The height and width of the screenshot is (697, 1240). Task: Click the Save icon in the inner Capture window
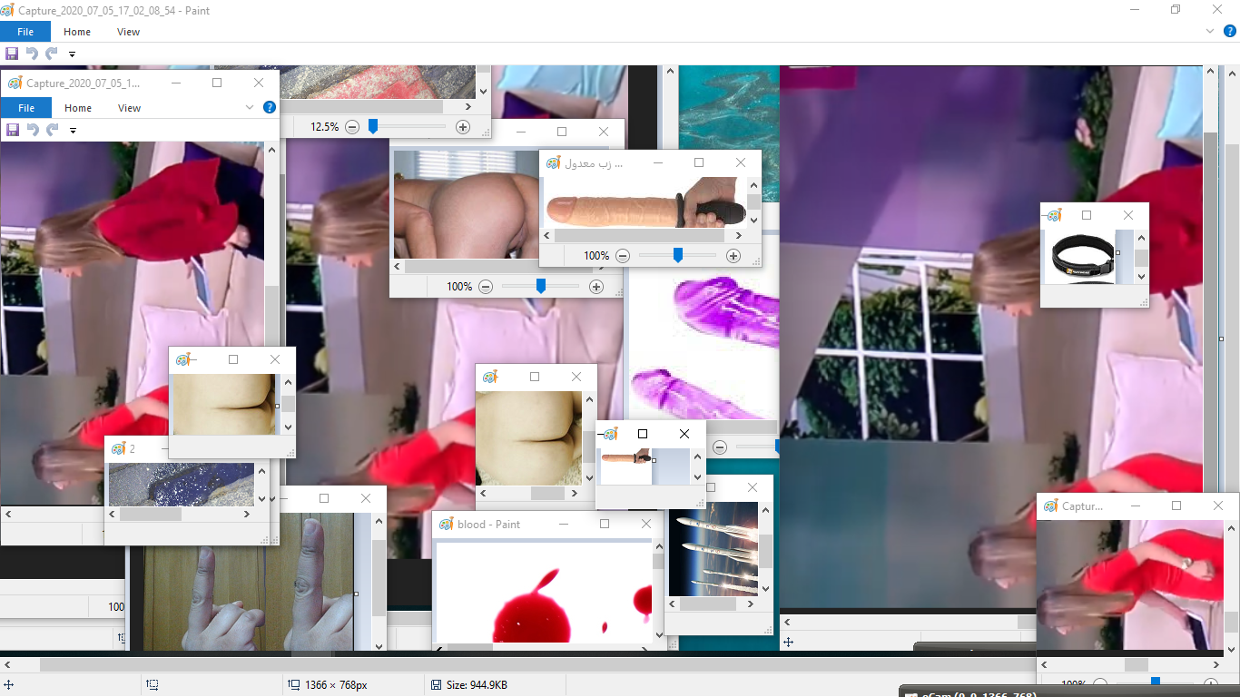coord(13,130)
